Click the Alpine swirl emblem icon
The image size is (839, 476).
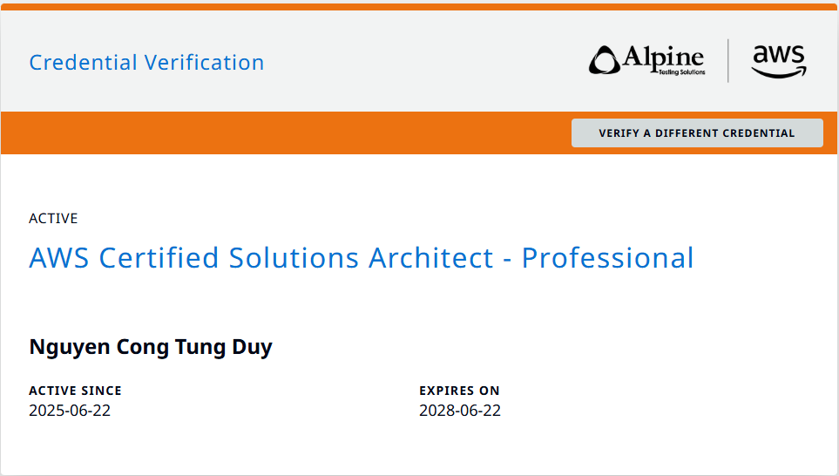pos(605,60)
